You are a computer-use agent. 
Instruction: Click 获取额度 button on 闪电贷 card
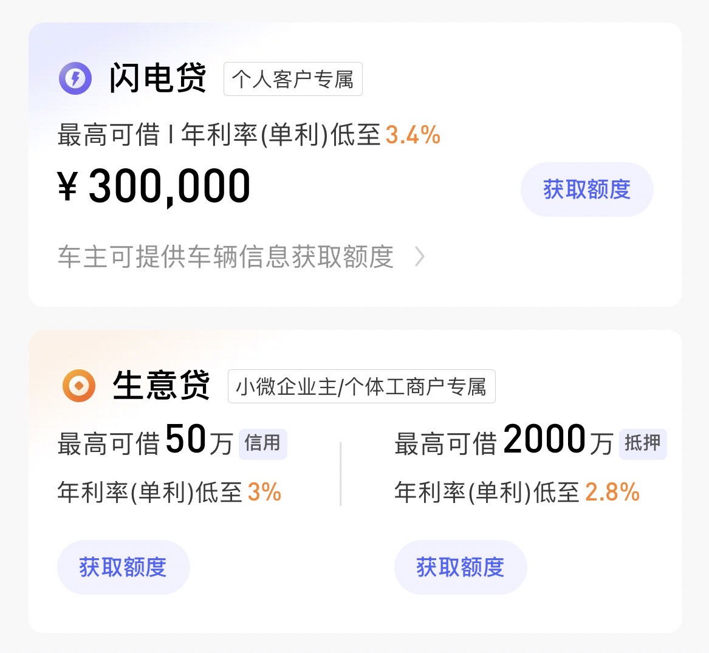click(587, 190)
